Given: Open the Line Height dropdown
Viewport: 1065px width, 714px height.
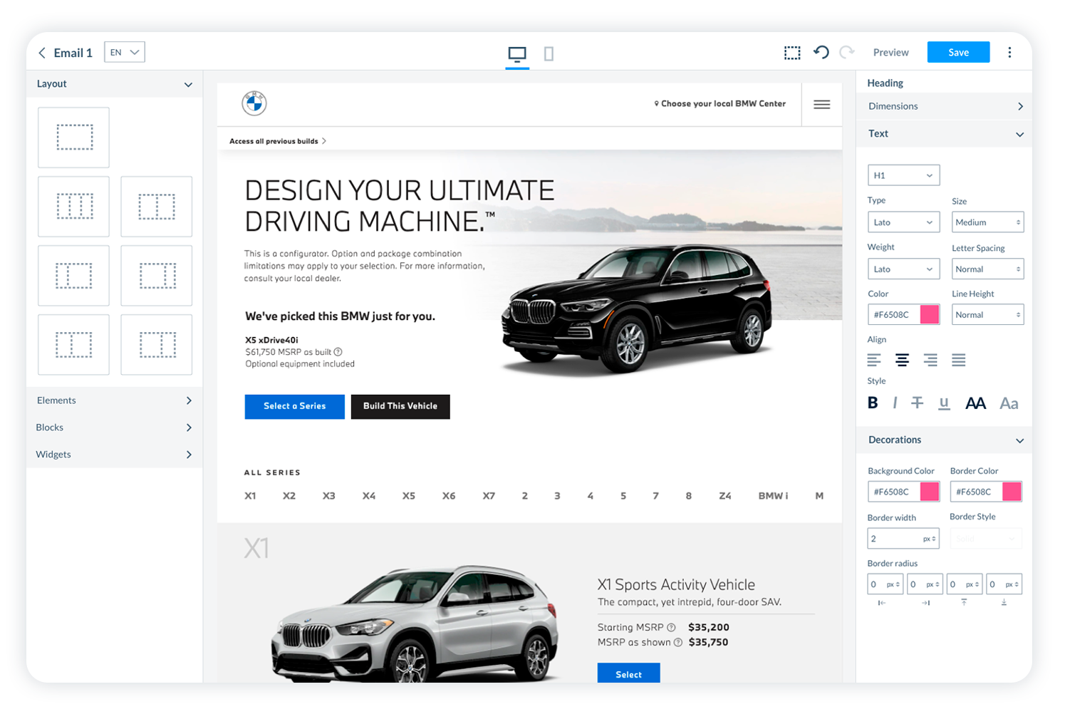Looking at the screenshot, I should 987,315.
